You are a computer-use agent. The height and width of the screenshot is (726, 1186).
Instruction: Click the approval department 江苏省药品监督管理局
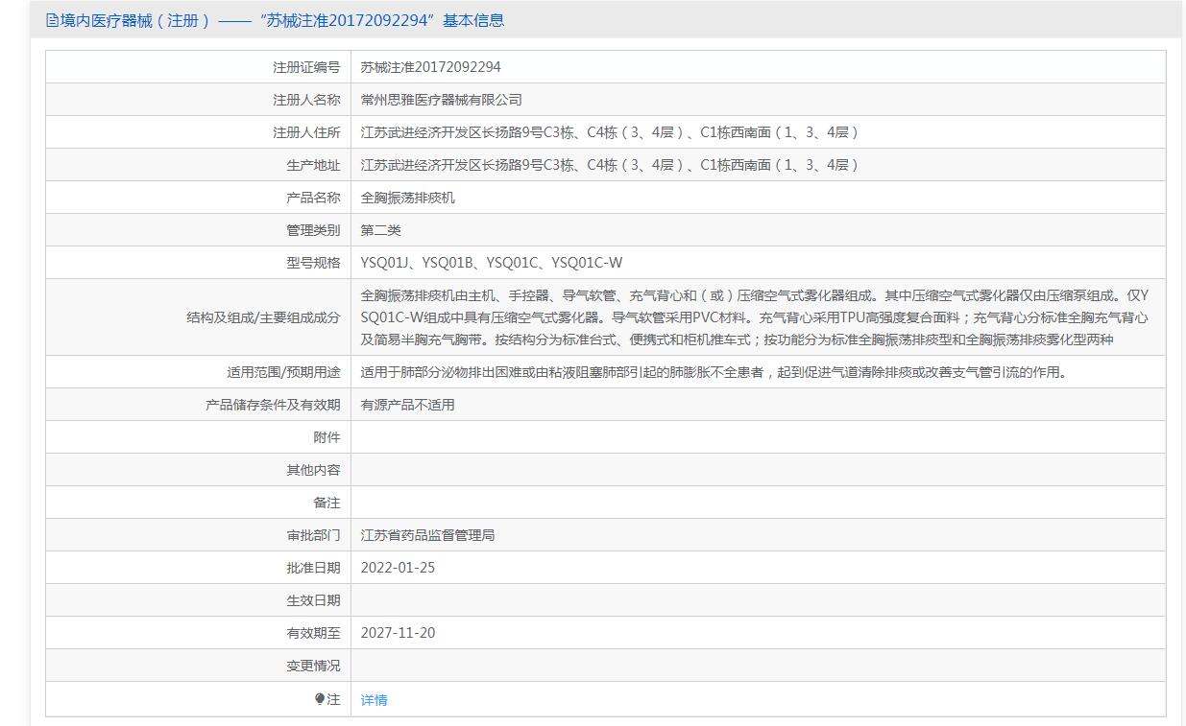pos(427,535)
